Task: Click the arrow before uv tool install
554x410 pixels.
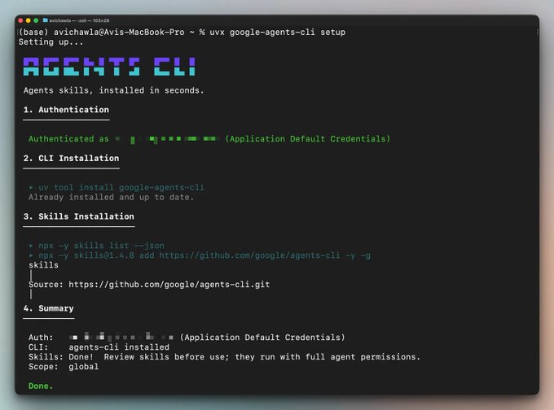Action: click(x=31, y=187)
